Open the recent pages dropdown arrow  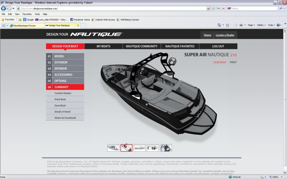[x=13, y=8]
